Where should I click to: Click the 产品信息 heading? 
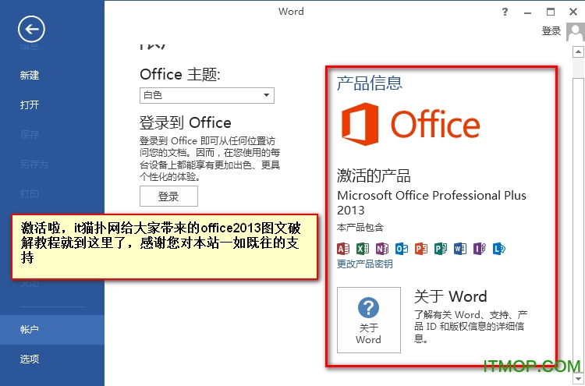click(370, 83)
